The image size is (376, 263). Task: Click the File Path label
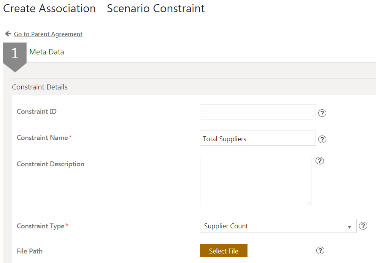click(30, 251)
